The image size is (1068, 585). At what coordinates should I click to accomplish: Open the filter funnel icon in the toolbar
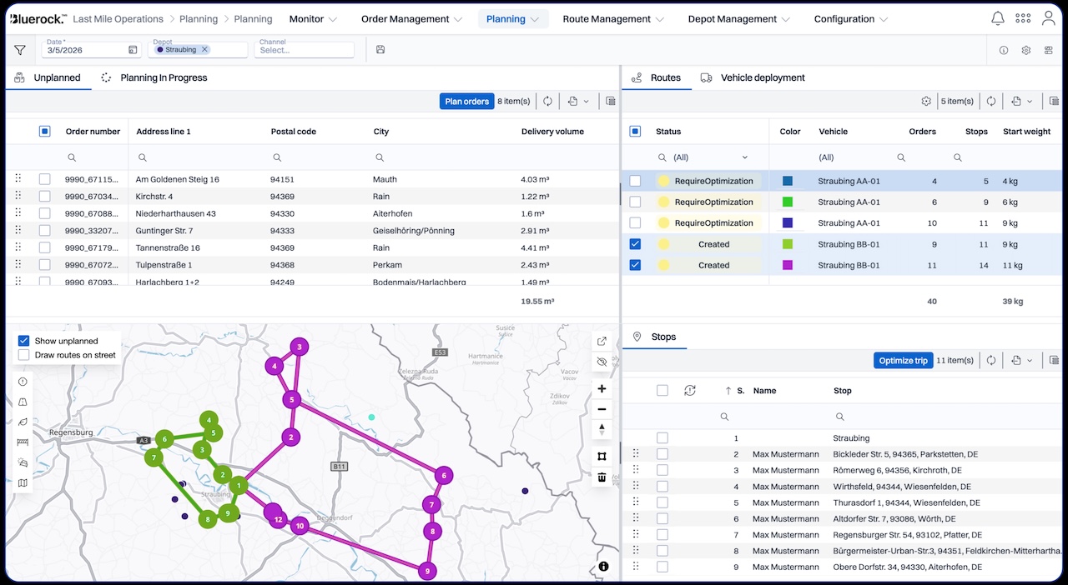[x=20, y=50]
